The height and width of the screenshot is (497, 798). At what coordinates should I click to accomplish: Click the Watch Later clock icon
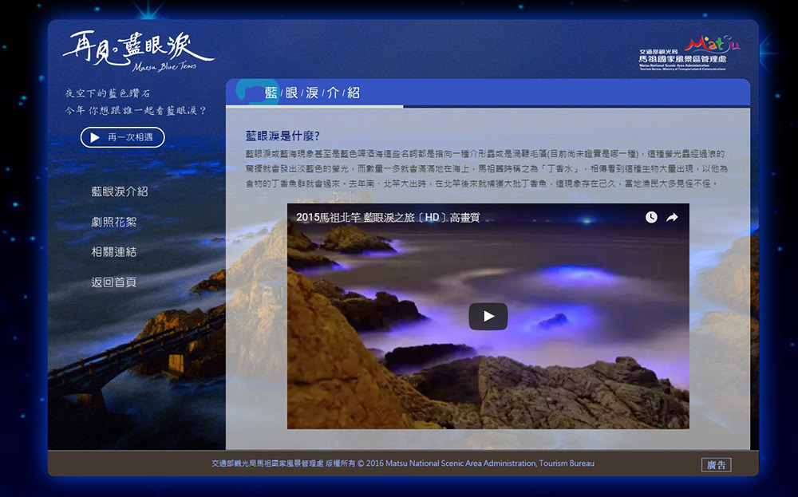click(651, 217)
